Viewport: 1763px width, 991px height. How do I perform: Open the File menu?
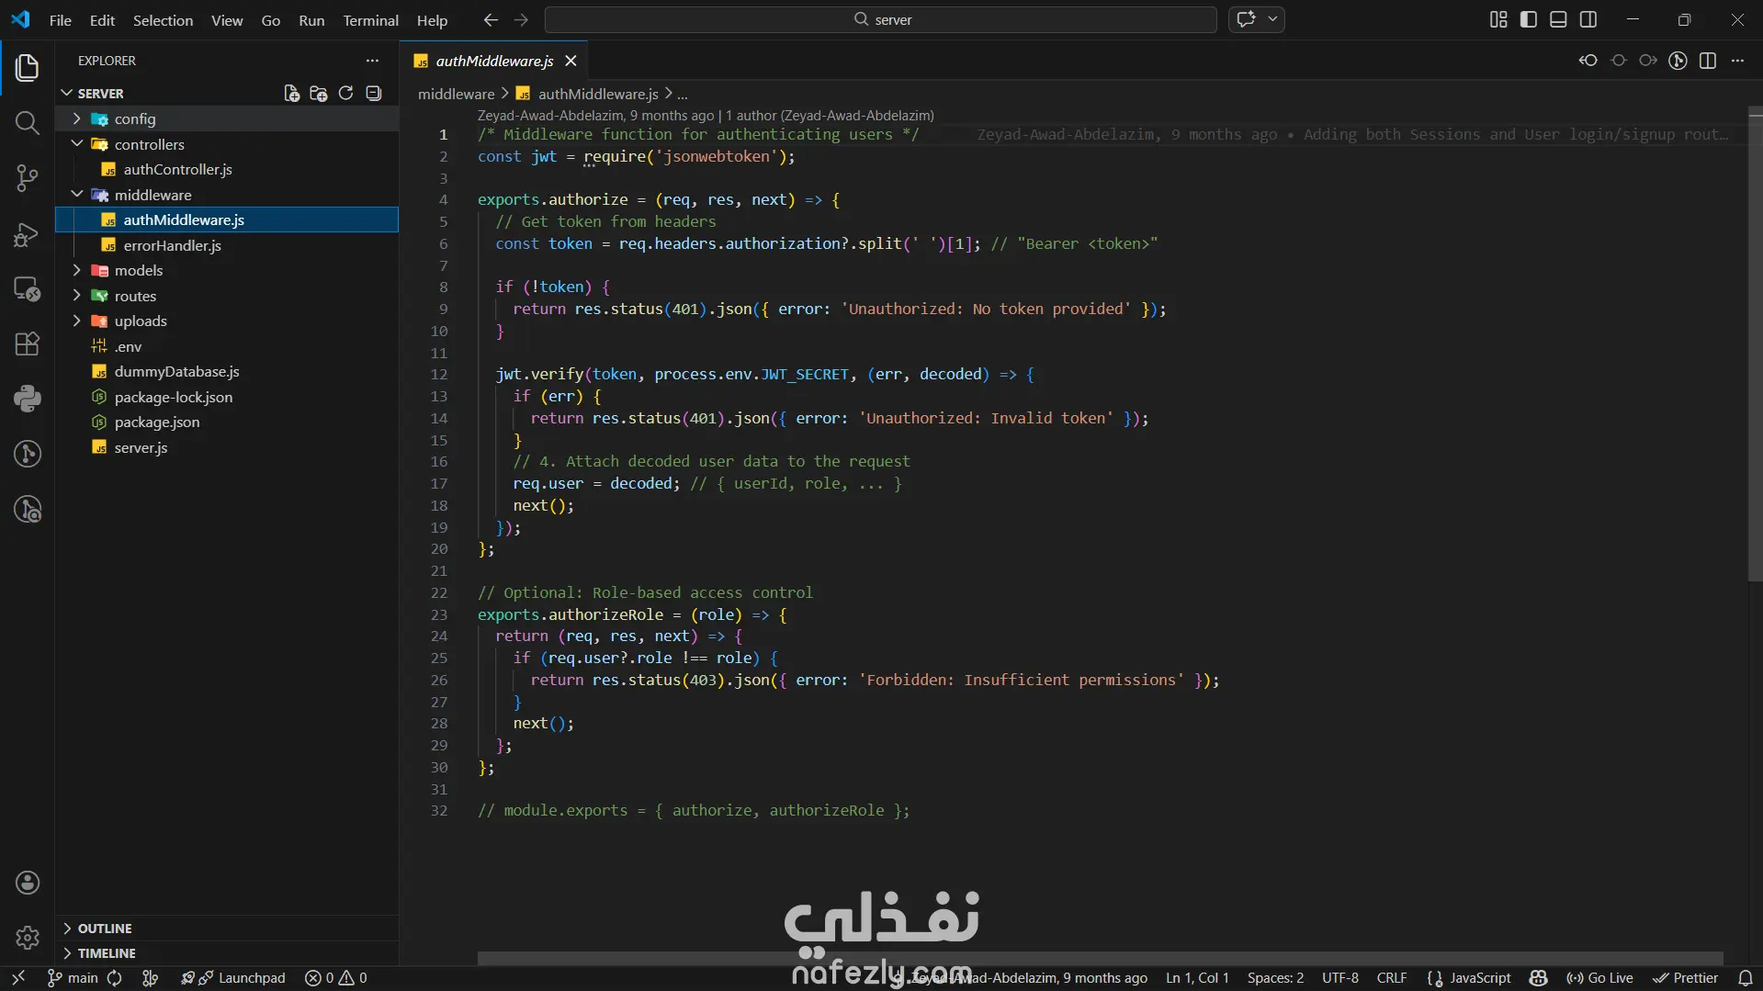click(x=60, y=20)
